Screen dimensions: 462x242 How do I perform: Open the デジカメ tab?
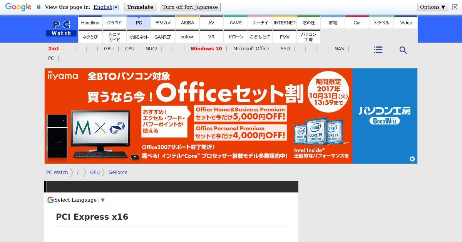(x=163, y=23)
